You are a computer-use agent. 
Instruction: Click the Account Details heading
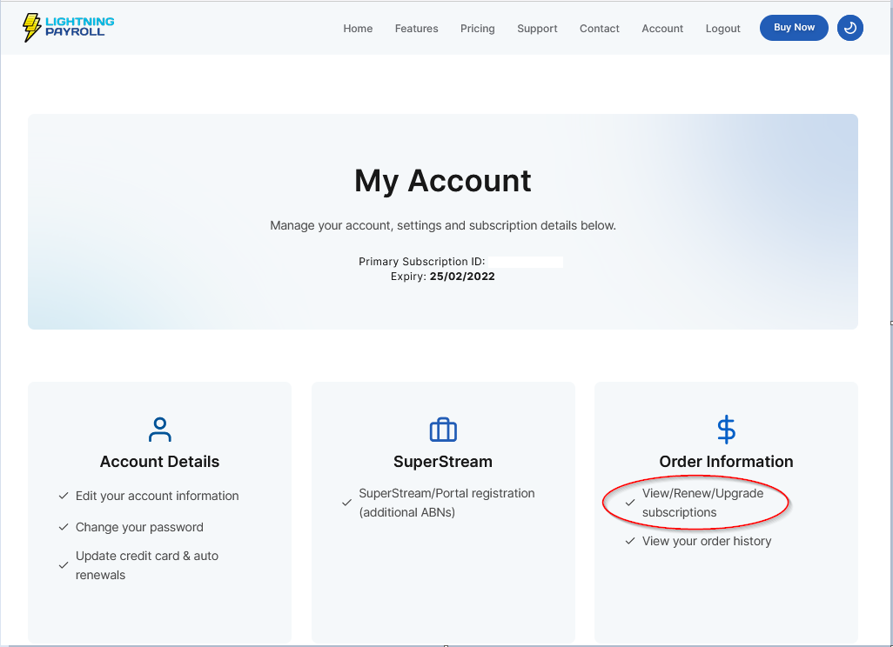pos(159,462)
